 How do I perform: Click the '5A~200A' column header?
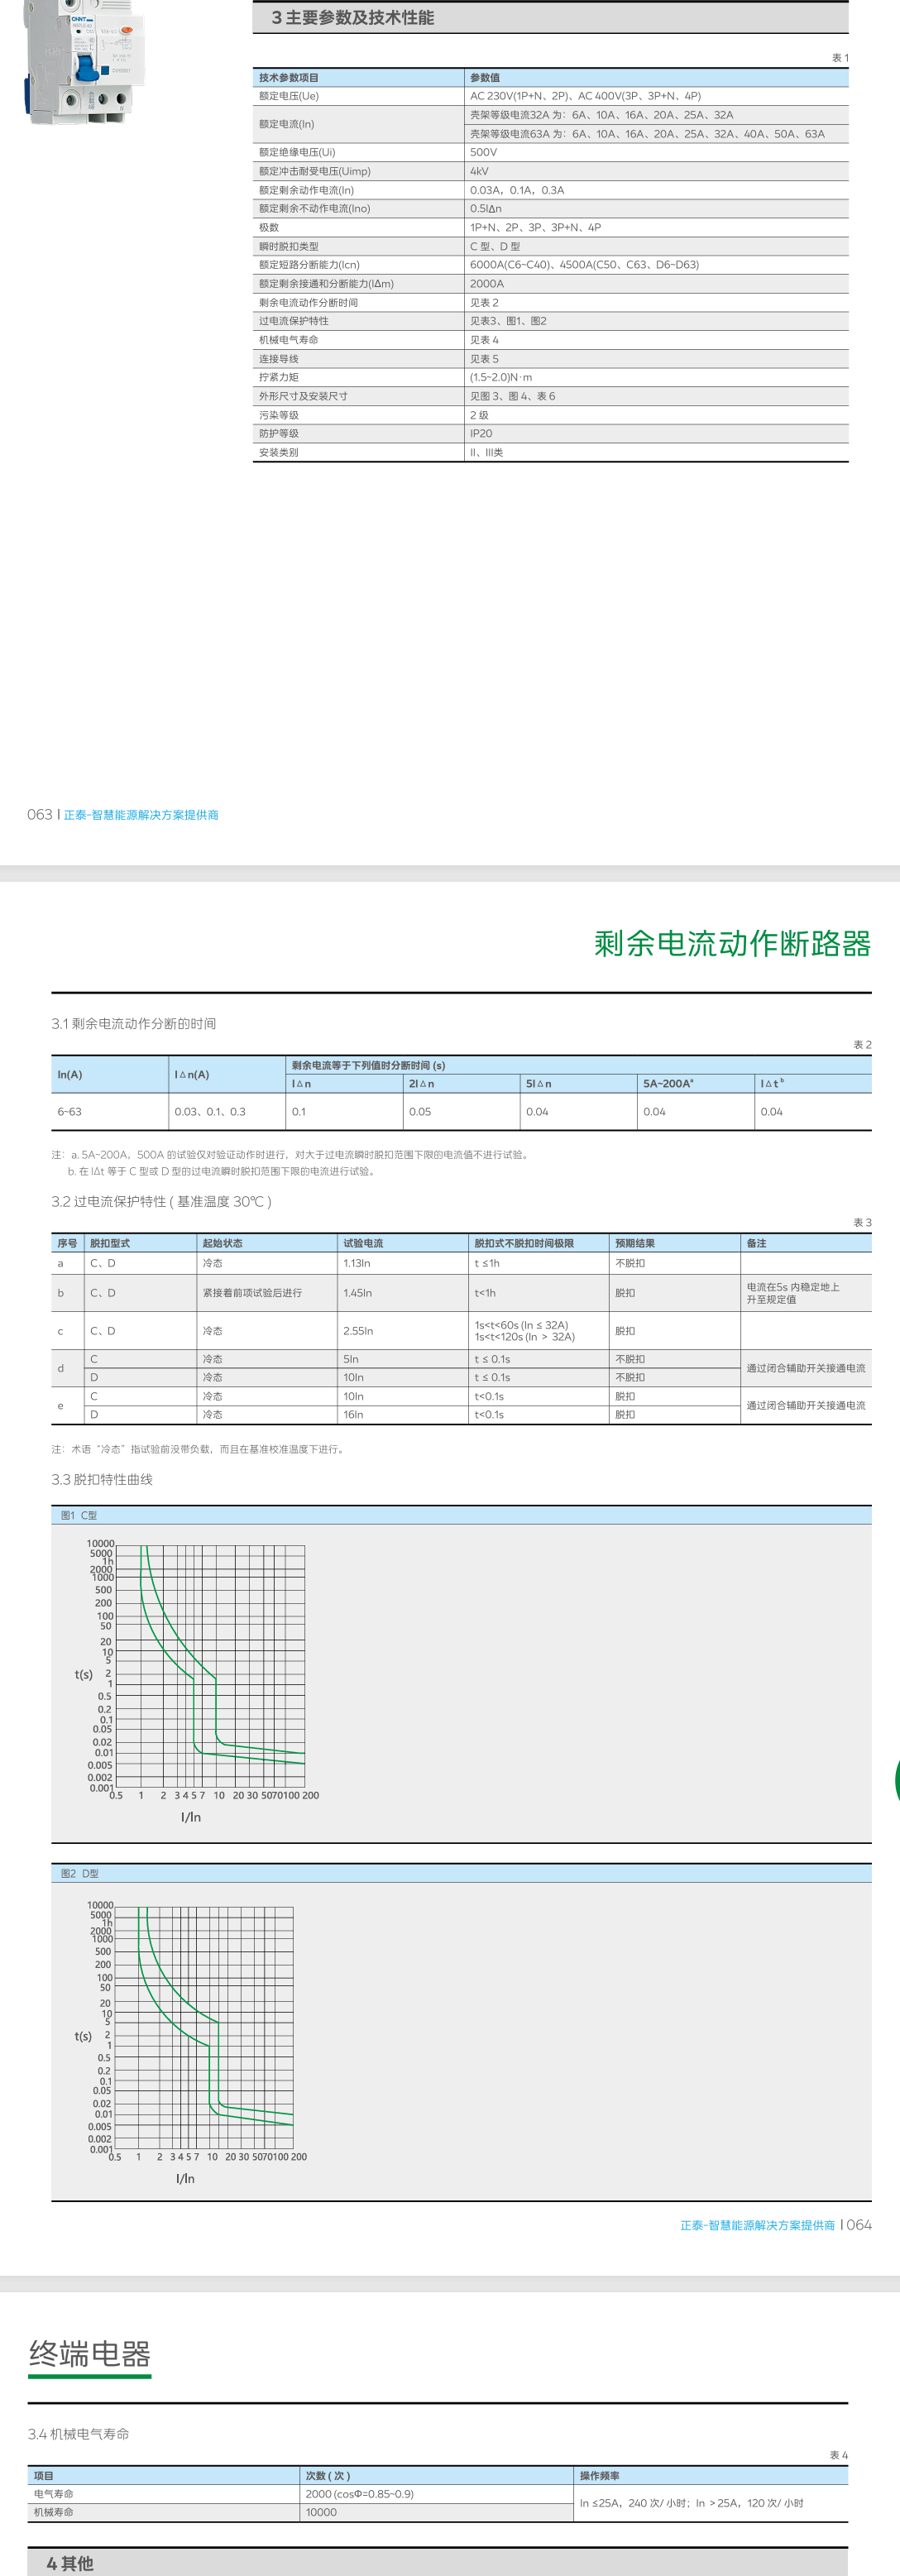(x=668, y=1084)
